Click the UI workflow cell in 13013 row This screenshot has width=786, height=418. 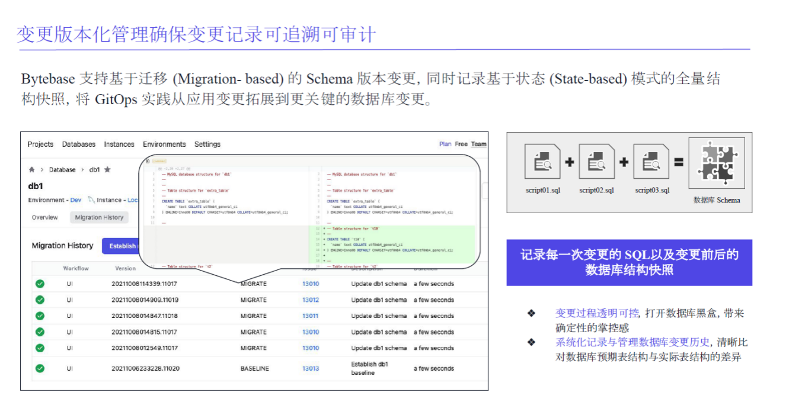(x=69, y=368)
